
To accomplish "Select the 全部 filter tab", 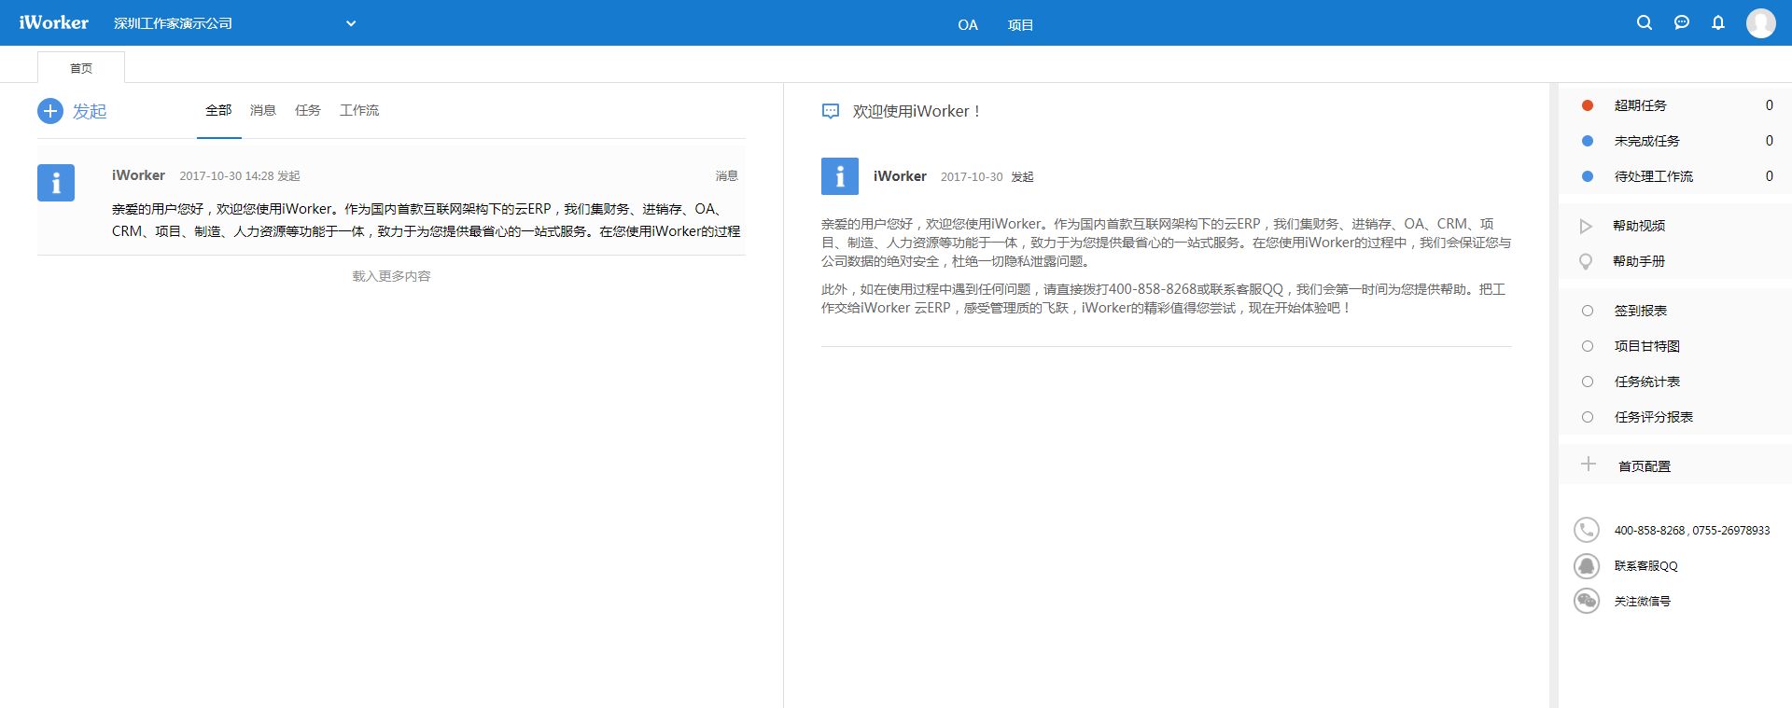I will (218, 110).
